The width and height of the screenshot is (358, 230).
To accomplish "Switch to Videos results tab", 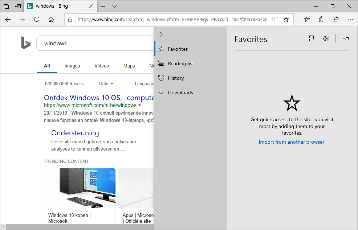I will [102, 66].
